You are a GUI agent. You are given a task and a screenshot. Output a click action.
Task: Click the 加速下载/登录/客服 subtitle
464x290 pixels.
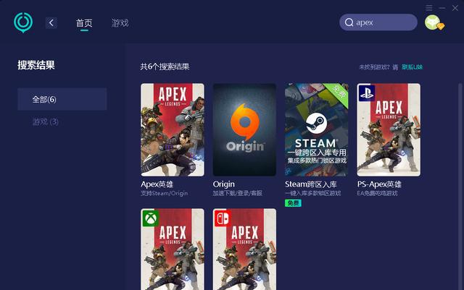pyautogui.click(x=237, y=193)
